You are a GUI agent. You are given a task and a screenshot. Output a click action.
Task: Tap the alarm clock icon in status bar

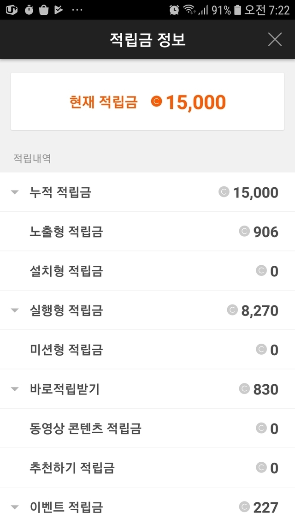point(174,10)
